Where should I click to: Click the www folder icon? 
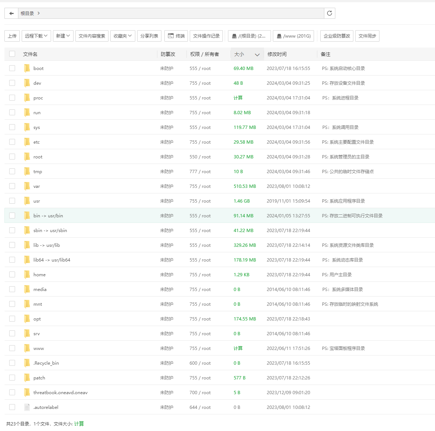click(27, 348)
